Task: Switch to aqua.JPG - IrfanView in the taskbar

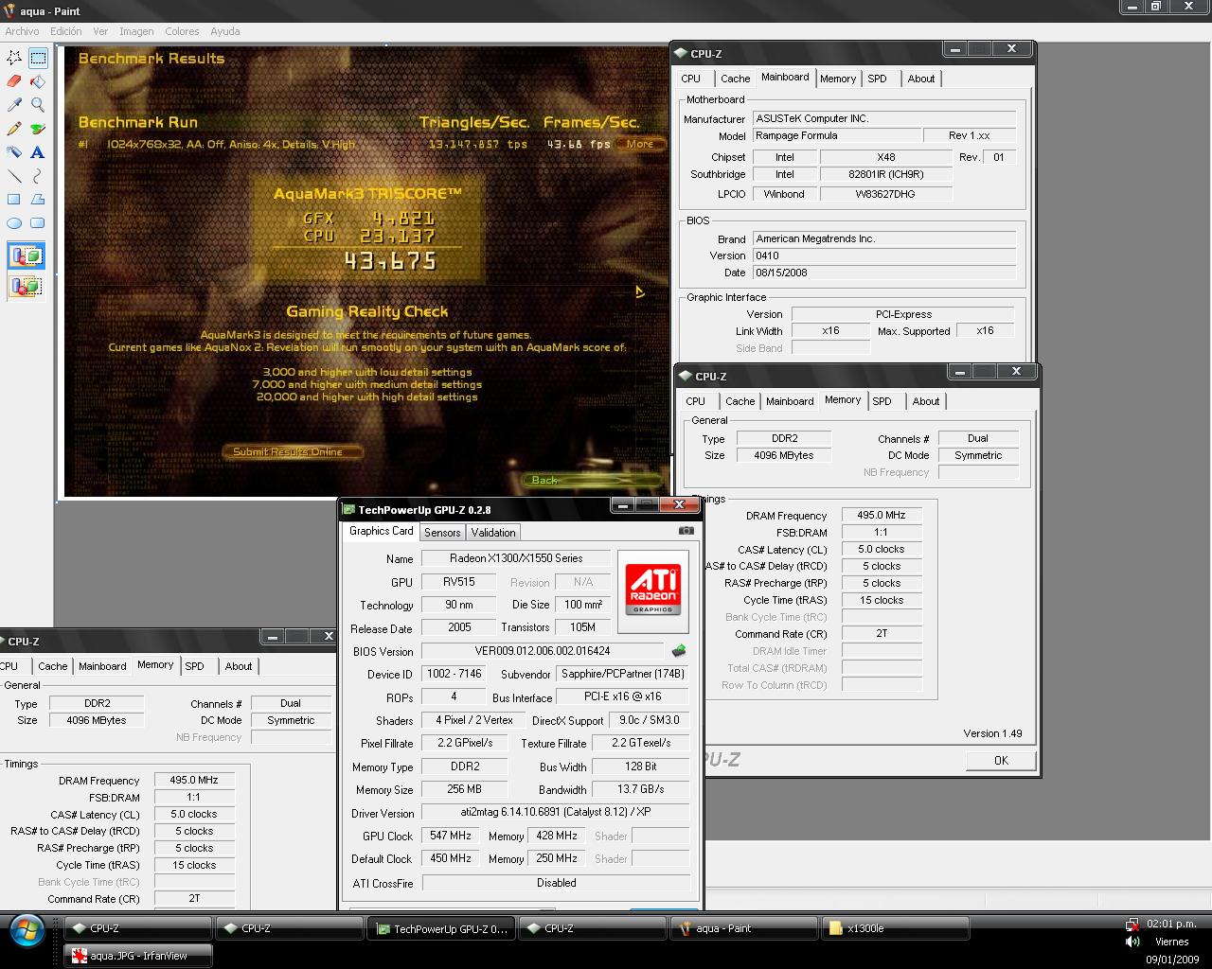Action: 138,956
